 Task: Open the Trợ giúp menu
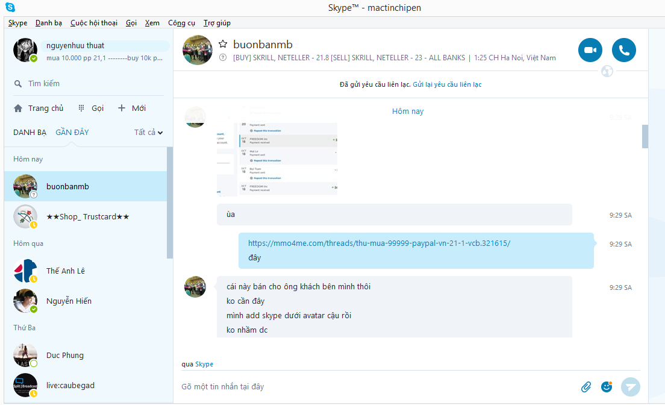click(x=217, y=23)
